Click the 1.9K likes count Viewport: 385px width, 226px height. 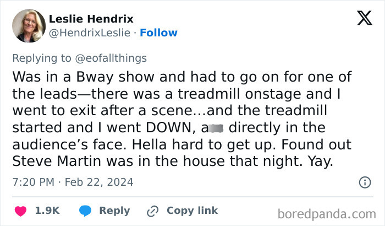click(47, 211)
